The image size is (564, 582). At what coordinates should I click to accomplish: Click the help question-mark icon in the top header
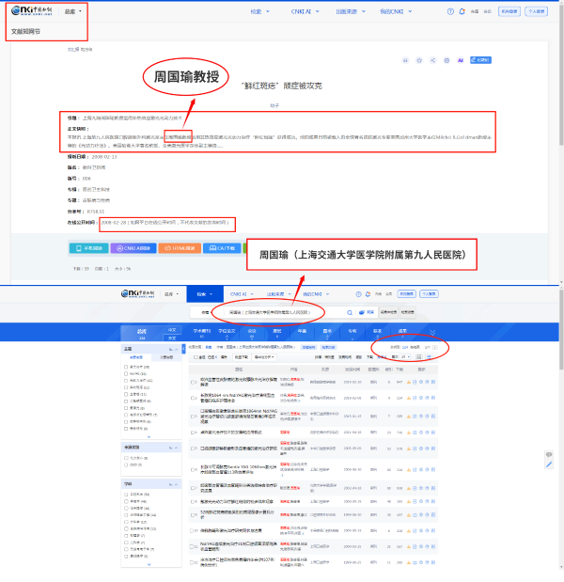[450, 11]
